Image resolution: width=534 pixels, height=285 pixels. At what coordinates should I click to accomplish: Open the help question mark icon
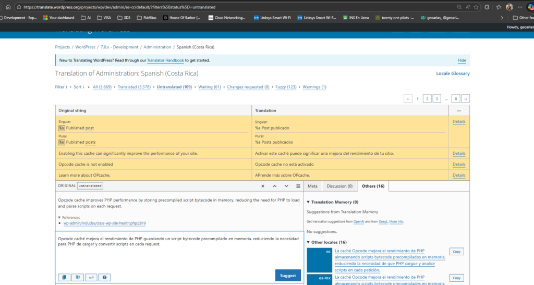(x=104, y=277)
